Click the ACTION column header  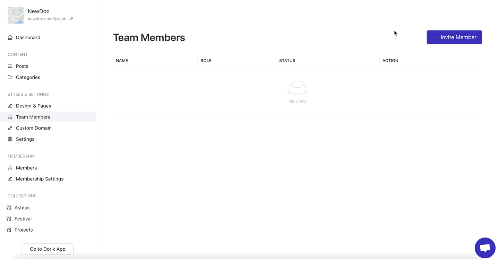tap(390, 61)
